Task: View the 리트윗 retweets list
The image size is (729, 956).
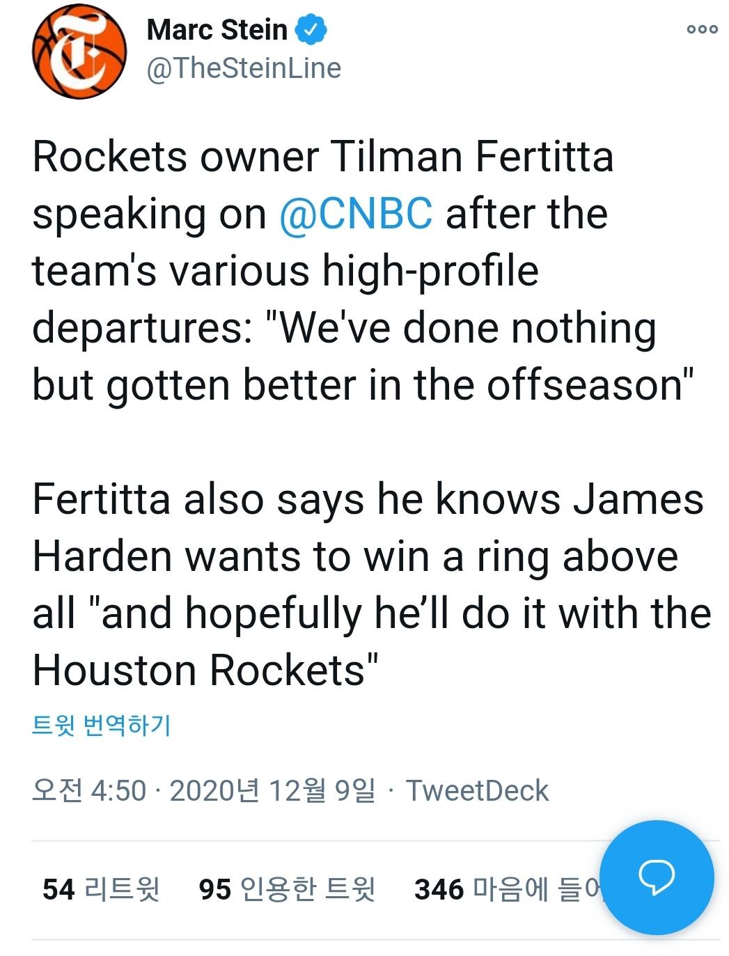Action: (122, 889)
